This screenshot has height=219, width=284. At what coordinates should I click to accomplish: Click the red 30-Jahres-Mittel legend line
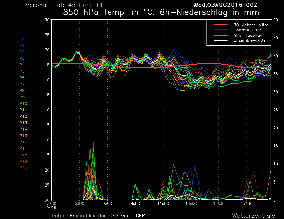tap(221, 25)
